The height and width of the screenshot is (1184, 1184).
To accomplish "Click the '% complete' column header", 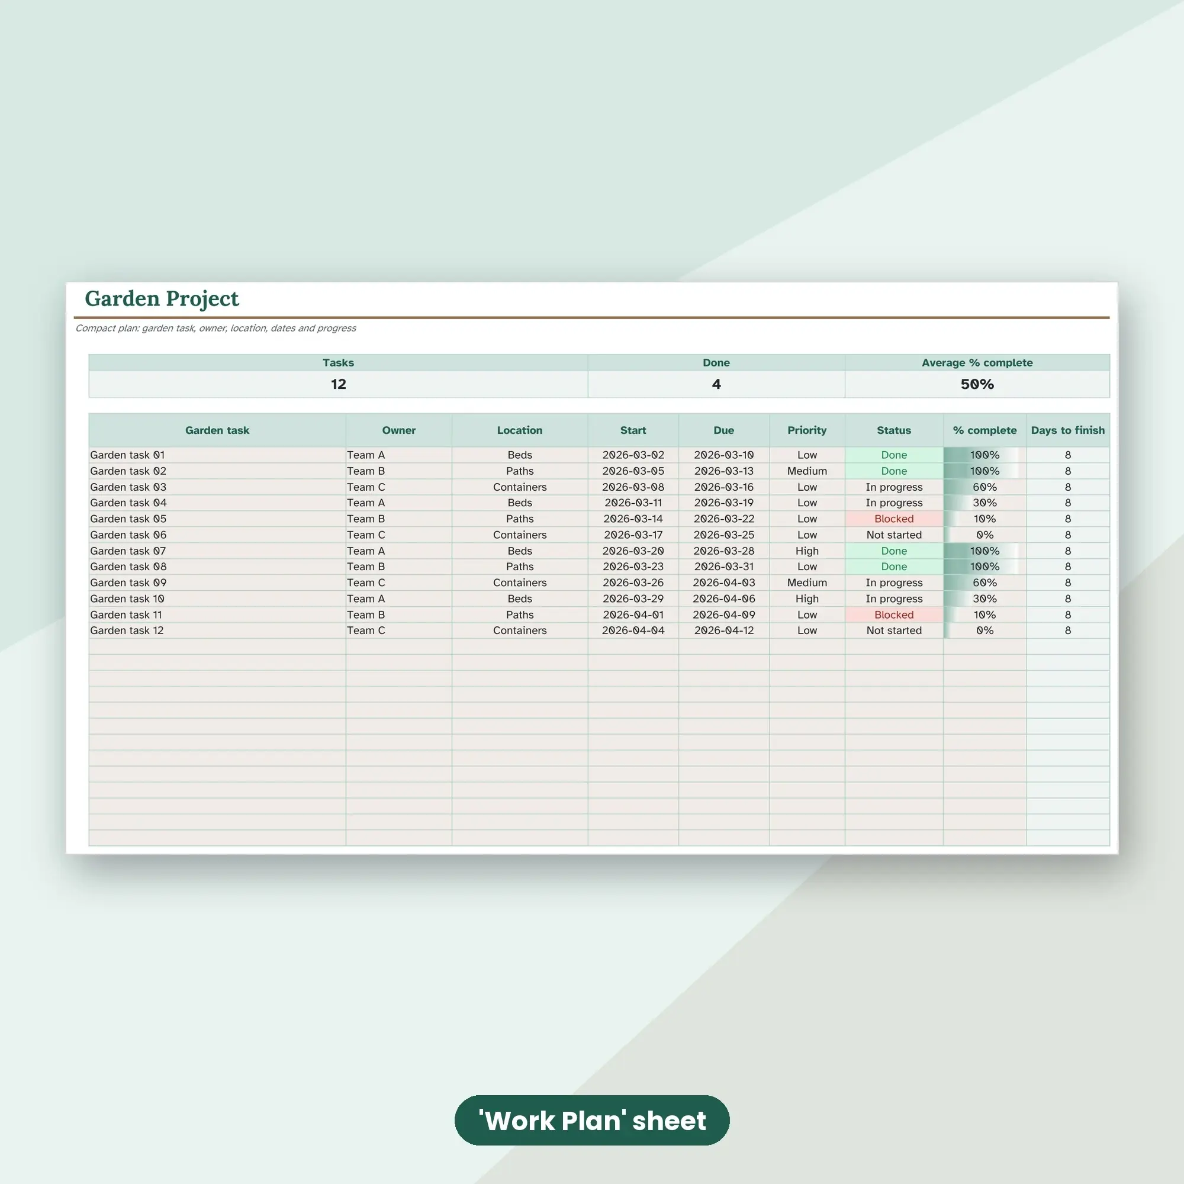I will coord(985,430).
